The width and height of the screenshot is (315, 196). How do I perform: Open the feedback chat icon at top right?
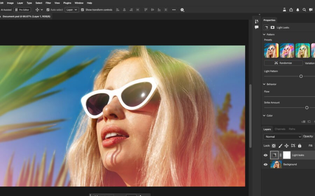coord(311,10)
